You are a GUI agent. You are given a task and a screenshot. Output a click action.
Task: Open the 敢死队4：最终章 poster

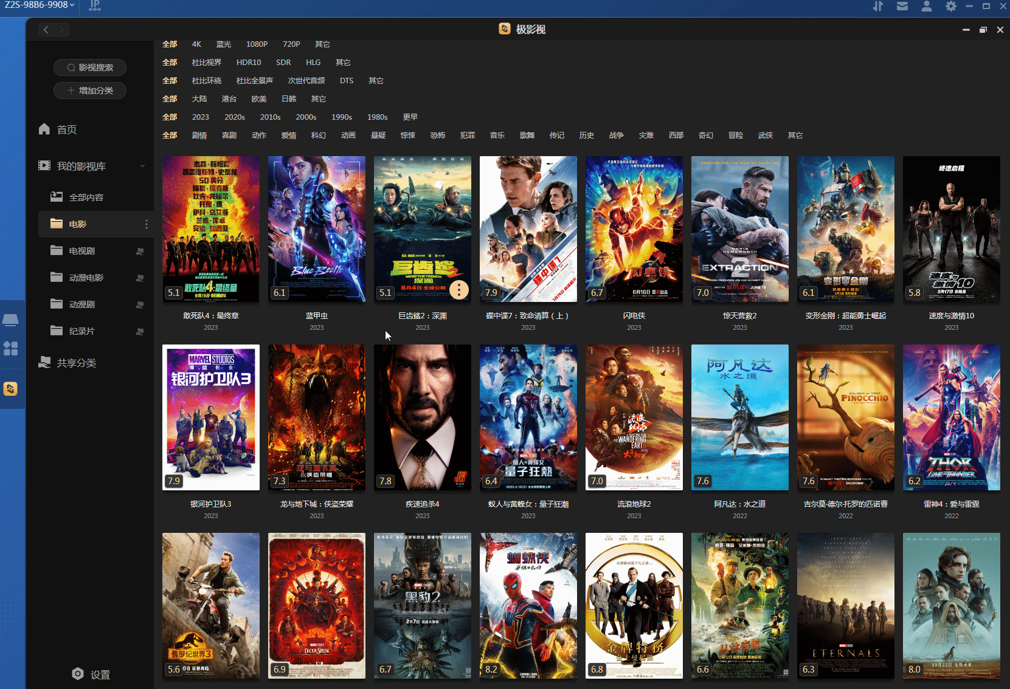211,229
